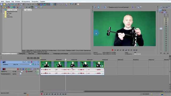Open the Инструменты menu
171x96 pixels.
26,2
